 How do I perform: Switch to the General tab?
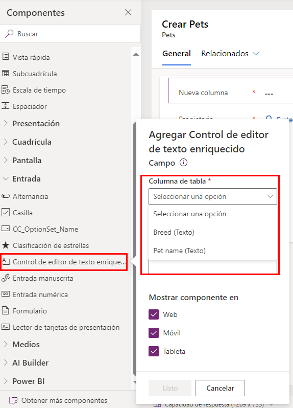point(177,54)
